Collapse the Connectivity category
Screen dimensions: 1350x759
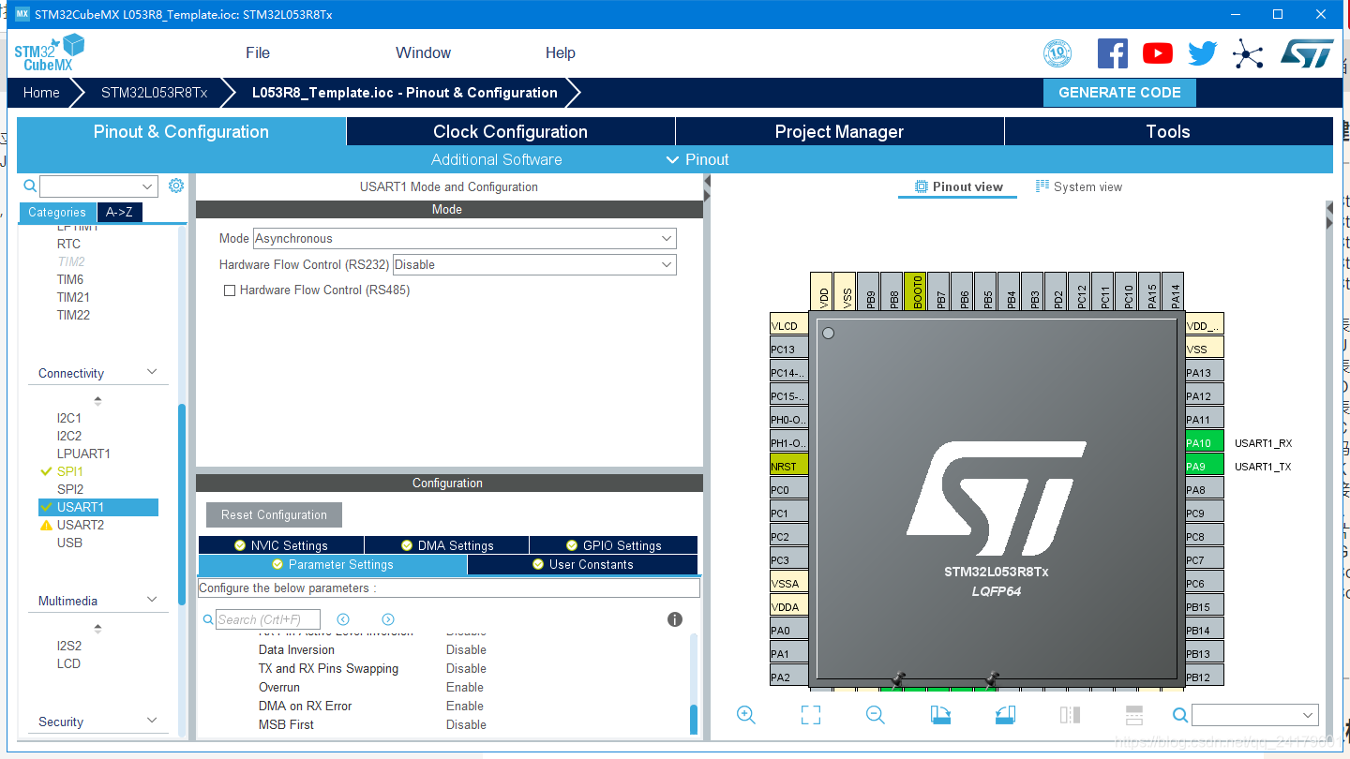tap(152, 373)
